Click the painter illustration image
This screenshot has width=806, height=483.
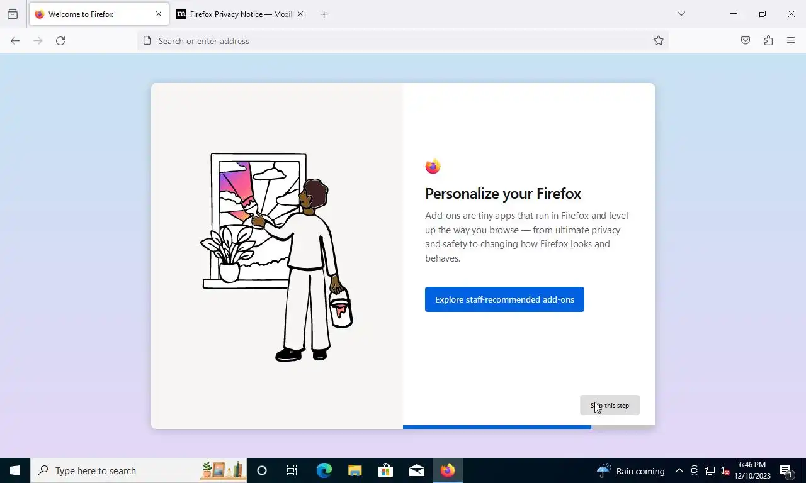(x=277, y=257)
